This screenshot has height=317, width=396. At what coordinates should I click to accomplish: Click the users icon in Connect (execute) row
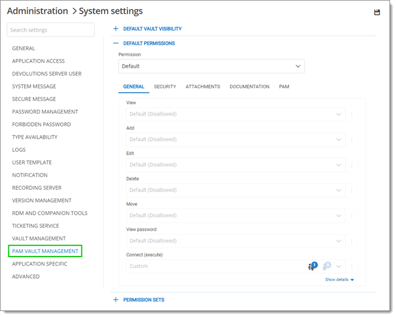(x=313, y=266)
